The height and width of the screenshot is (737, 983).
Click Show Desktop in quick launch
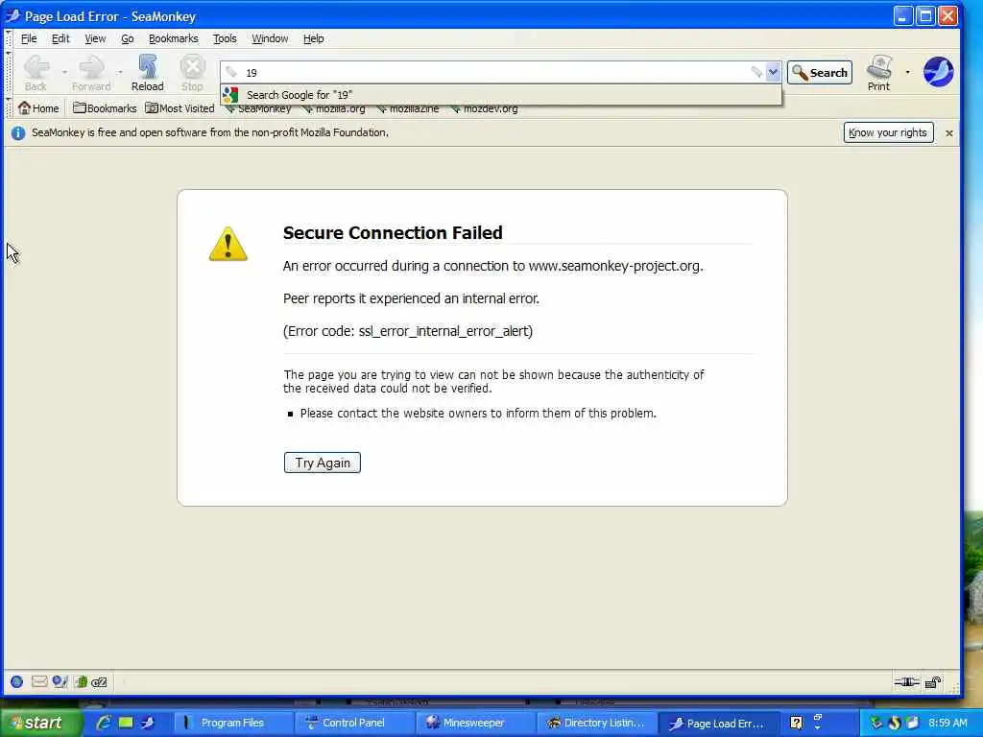(x=126, y=723)
